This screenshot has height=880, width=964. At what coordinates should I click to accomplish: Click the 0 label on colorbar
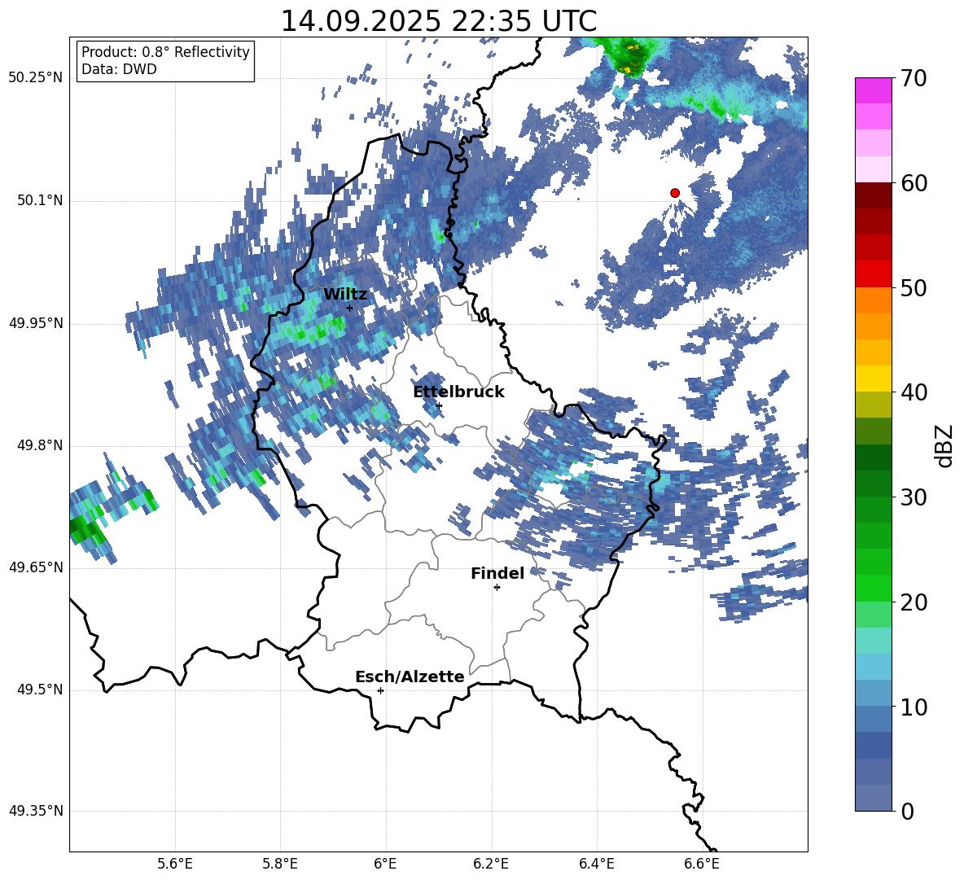tap(907, 812)
